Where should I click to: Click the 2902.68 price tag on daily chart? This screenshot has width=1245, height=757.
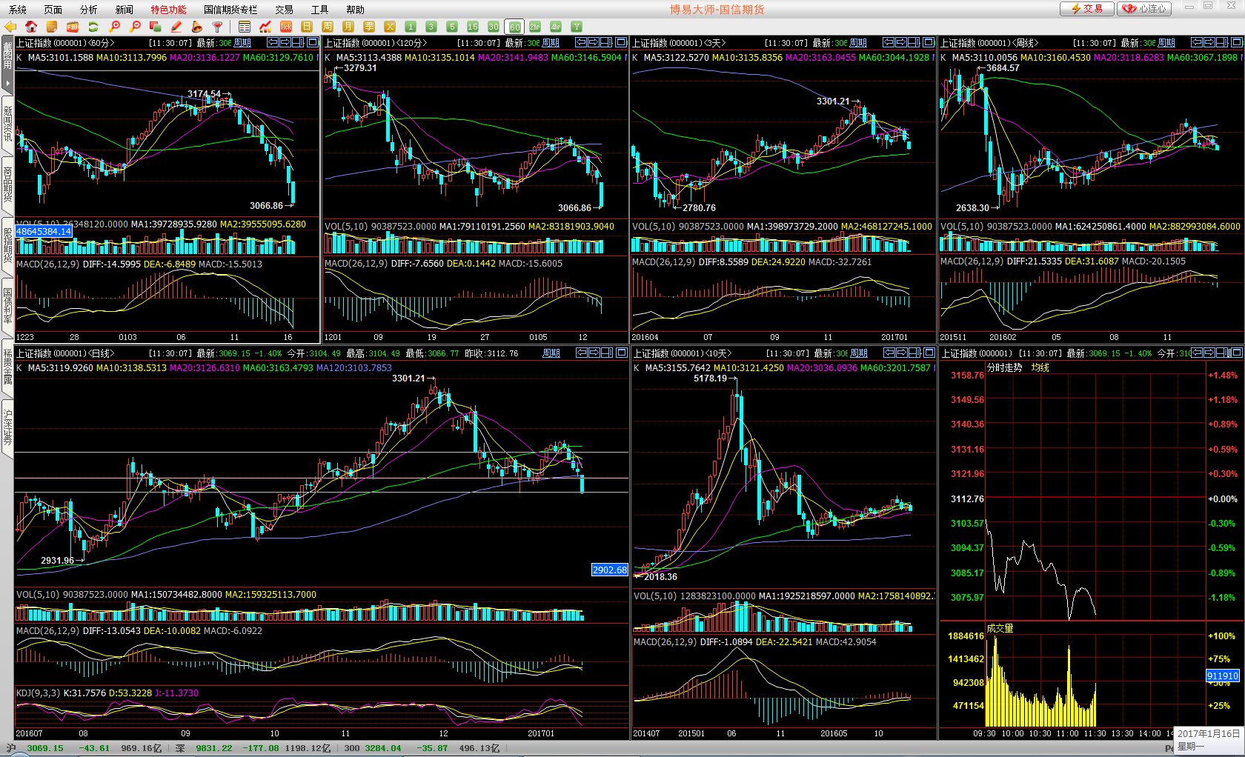point(610,570)
